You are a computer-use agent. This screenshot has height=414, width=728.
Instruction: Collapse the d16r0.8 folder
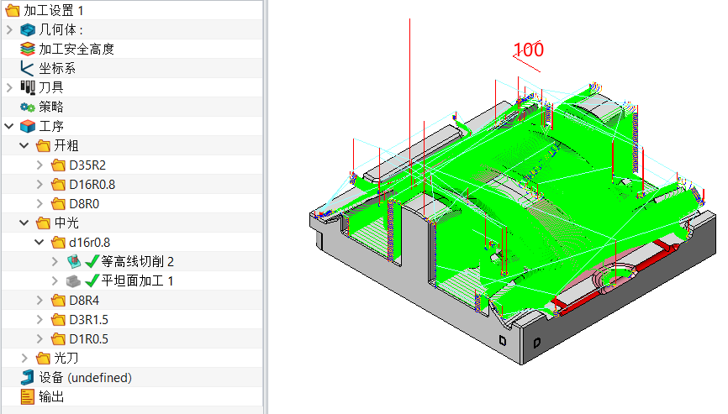(40, 242)
